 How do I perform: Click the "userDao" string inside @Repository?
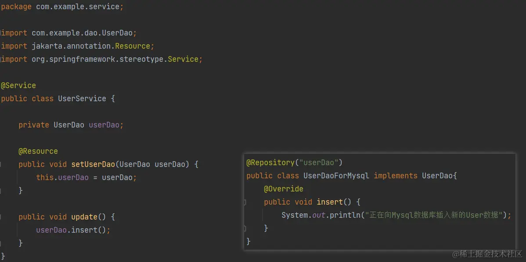[319, 163]
